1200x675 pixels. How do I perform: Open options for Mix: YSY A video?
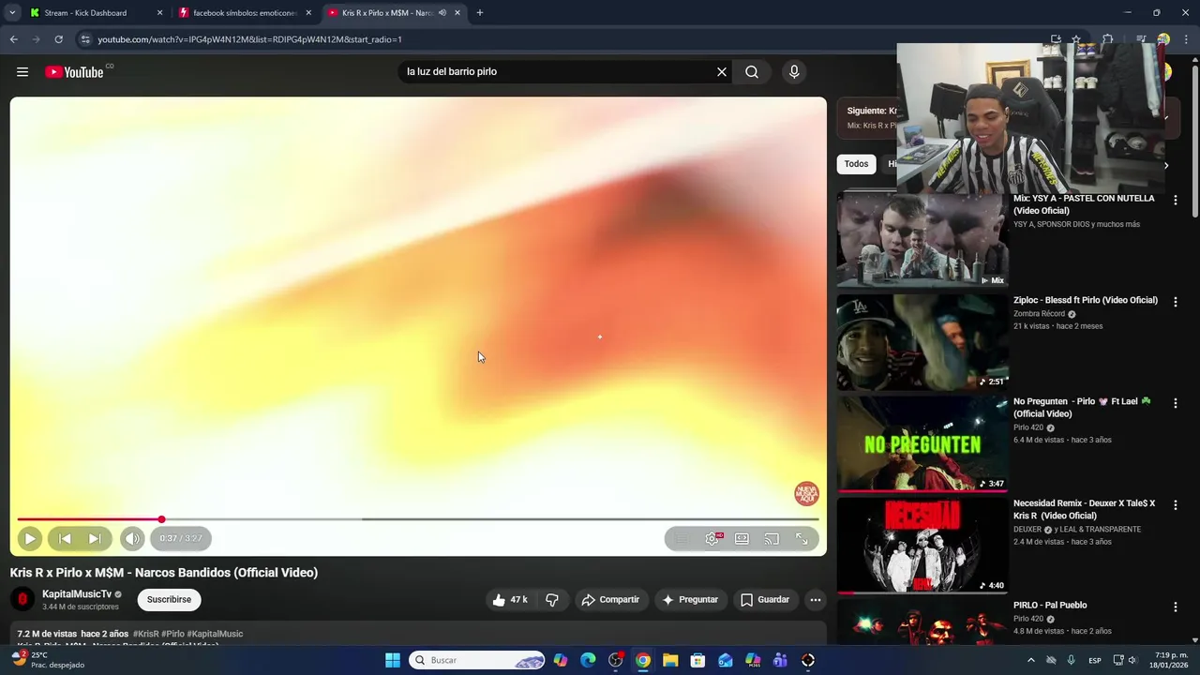point(1176,201)
